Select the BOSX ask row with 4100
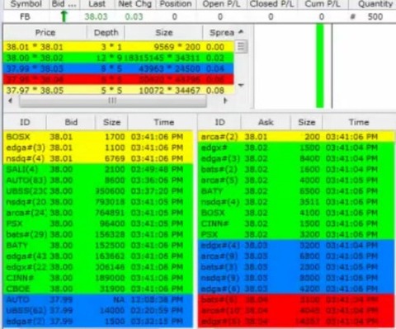Image resolution: width=396 pixels, height=329 pixels. pyautogui.click(x=296, y=213)
